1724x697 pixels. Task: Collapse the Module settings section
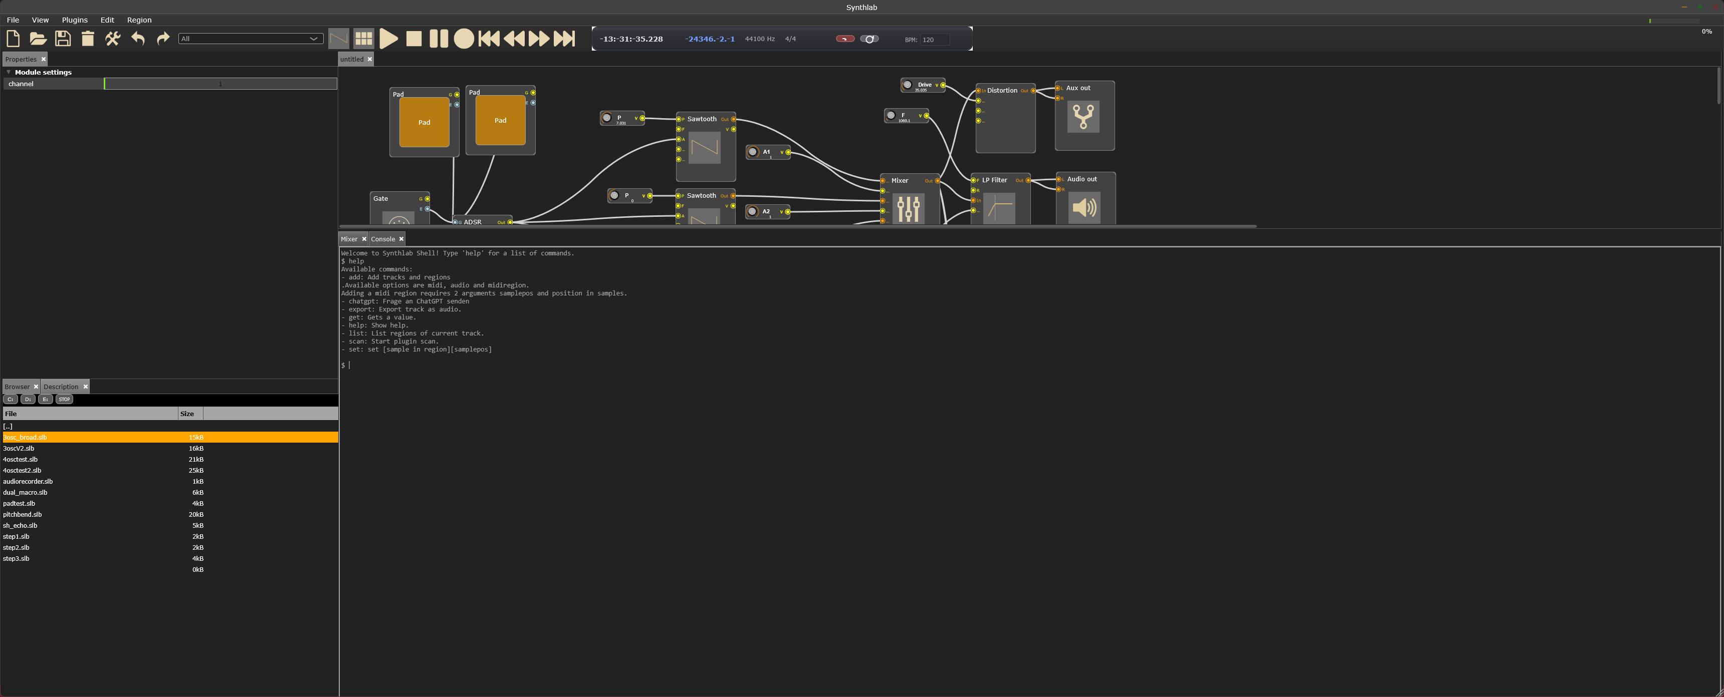(9, 72)
